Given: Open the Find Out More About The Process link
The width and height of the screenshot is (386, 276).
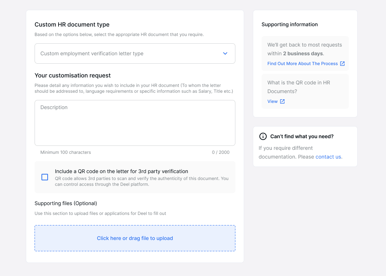Looking at the screenshot, I should pyautogui.click(x=302, y=63).
